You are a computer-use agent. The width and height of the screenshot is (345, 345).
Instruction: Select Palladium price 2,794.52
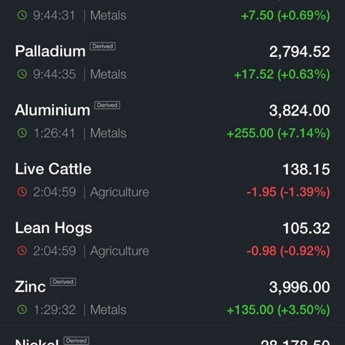coord(300,52)
